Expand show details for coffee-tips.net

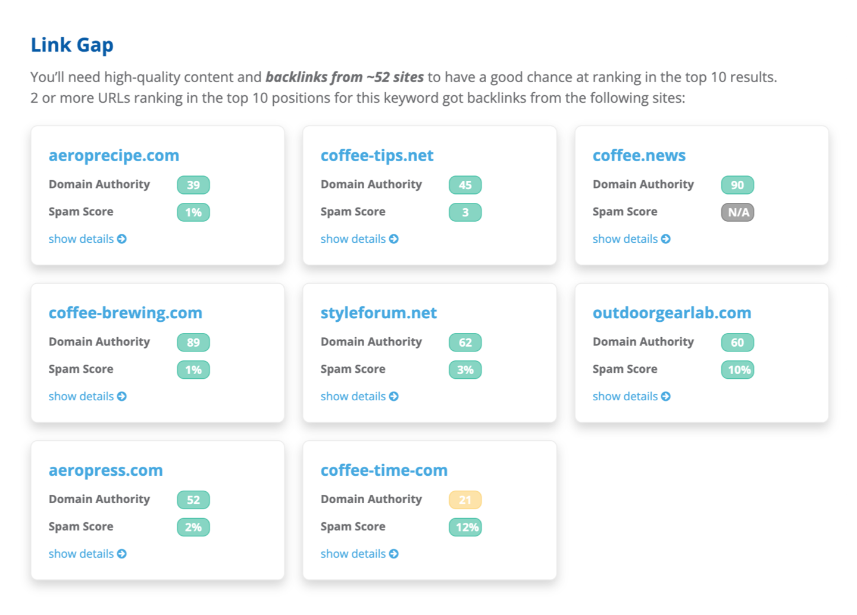coord(359,239)
